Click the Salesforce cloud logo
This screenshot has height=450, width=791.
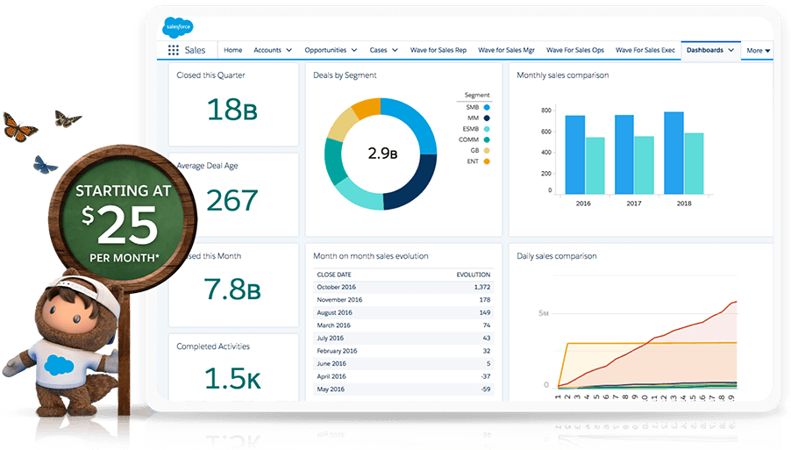pyautogui.click(x=177, y=26)
